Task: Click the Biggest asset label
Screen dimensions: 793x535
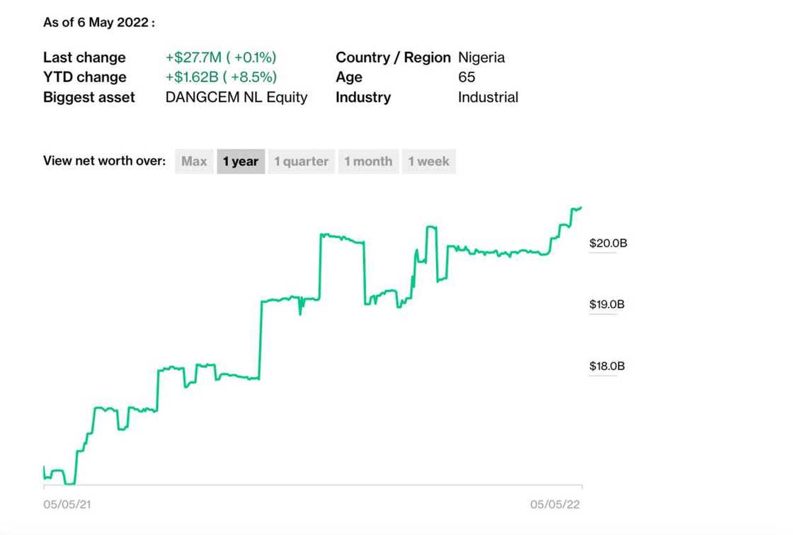Action: click(89, 98)
